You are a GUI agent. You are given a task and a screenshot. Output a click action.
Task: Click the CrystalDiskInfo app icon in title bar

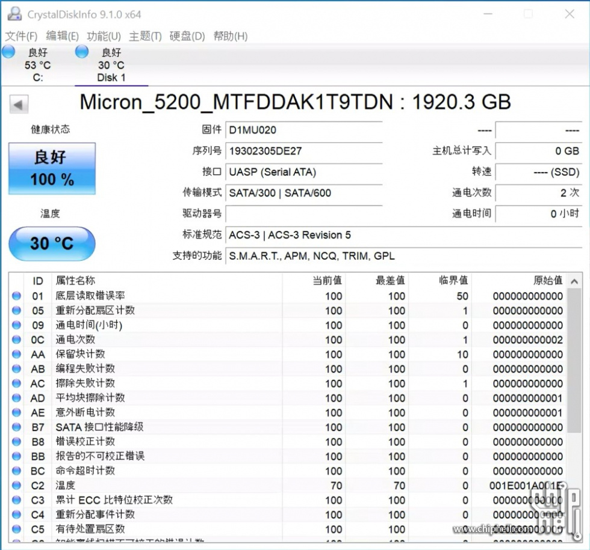pyautogui.click(x=14, y=13)
